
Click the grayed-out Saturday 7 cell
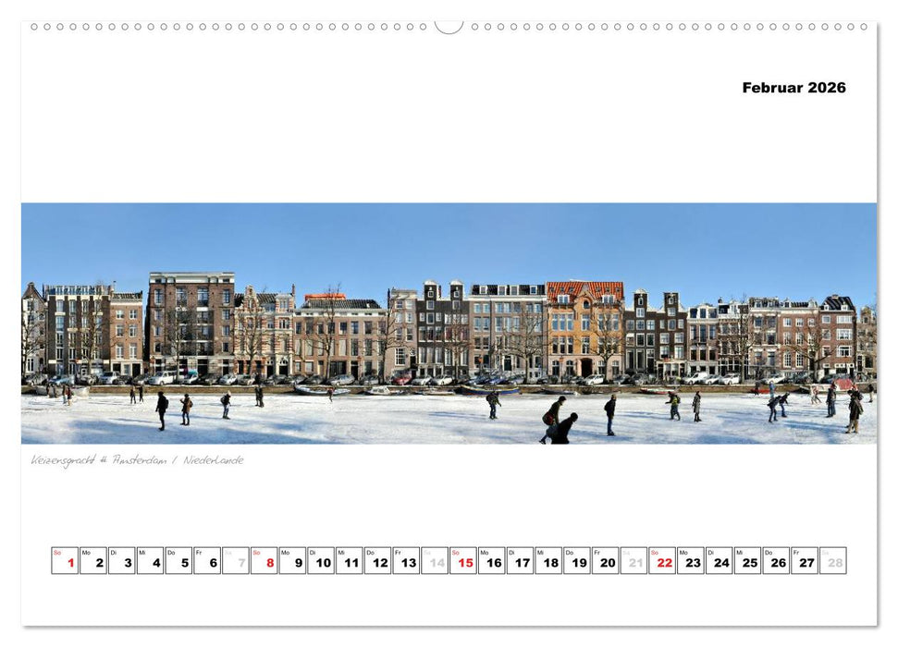pyautogui.click(x=237, y=559)
